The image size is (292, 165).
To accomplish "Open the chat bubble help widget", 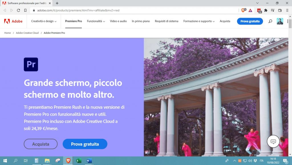I will [273, 141].
